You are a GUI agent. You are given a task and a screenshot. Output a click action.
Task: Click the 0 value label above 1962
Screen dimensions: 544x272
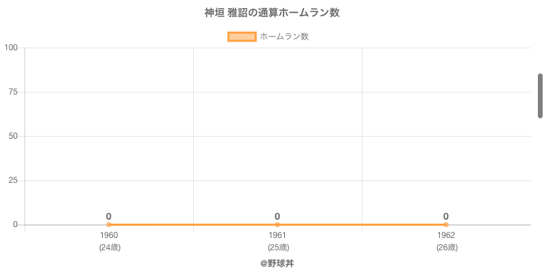coord(446,216)
